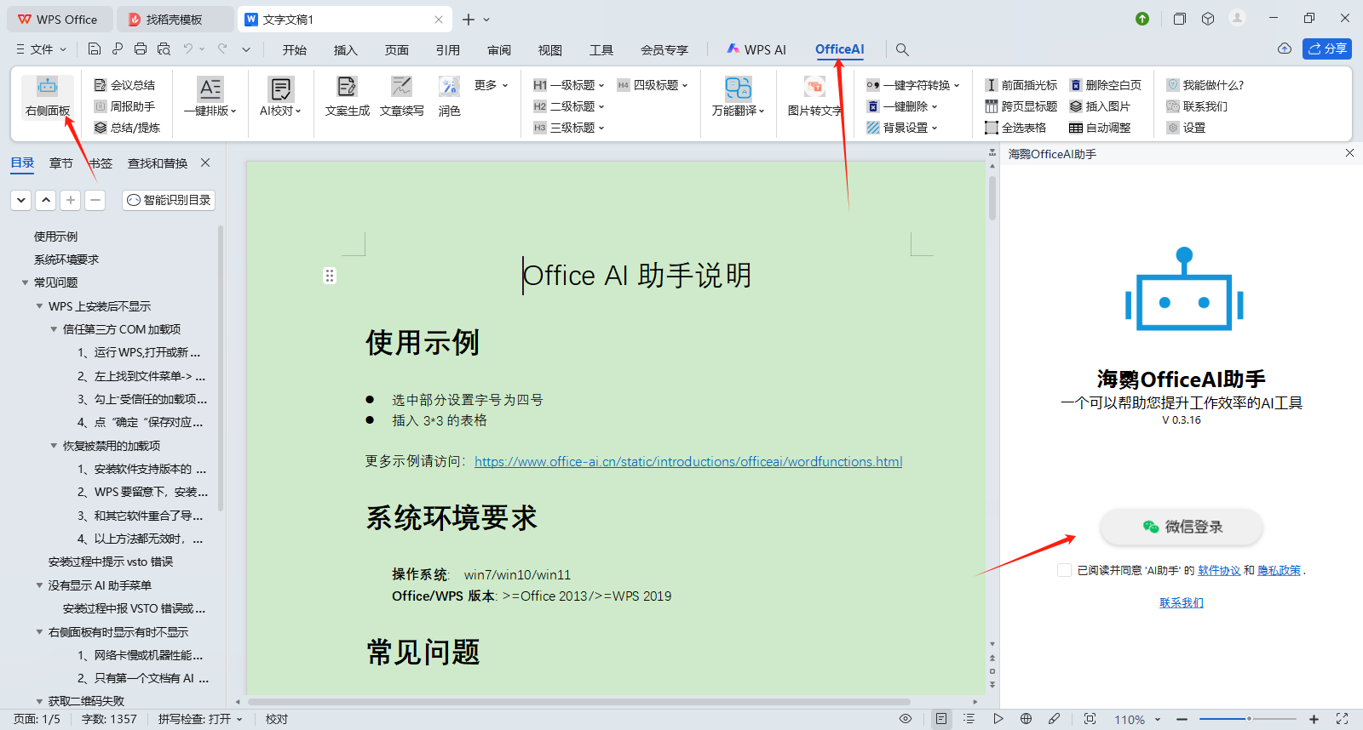1363x730 pixels.
Task: Run 自动调整 auto adjust
Action: [1100, 128]
